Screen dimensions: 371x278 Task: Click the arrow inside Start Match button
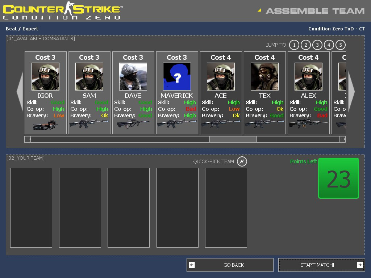click(359, 265)
